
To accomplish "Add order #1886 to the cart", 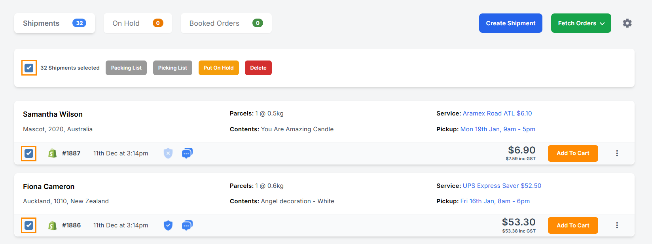I will coord(573,225).
